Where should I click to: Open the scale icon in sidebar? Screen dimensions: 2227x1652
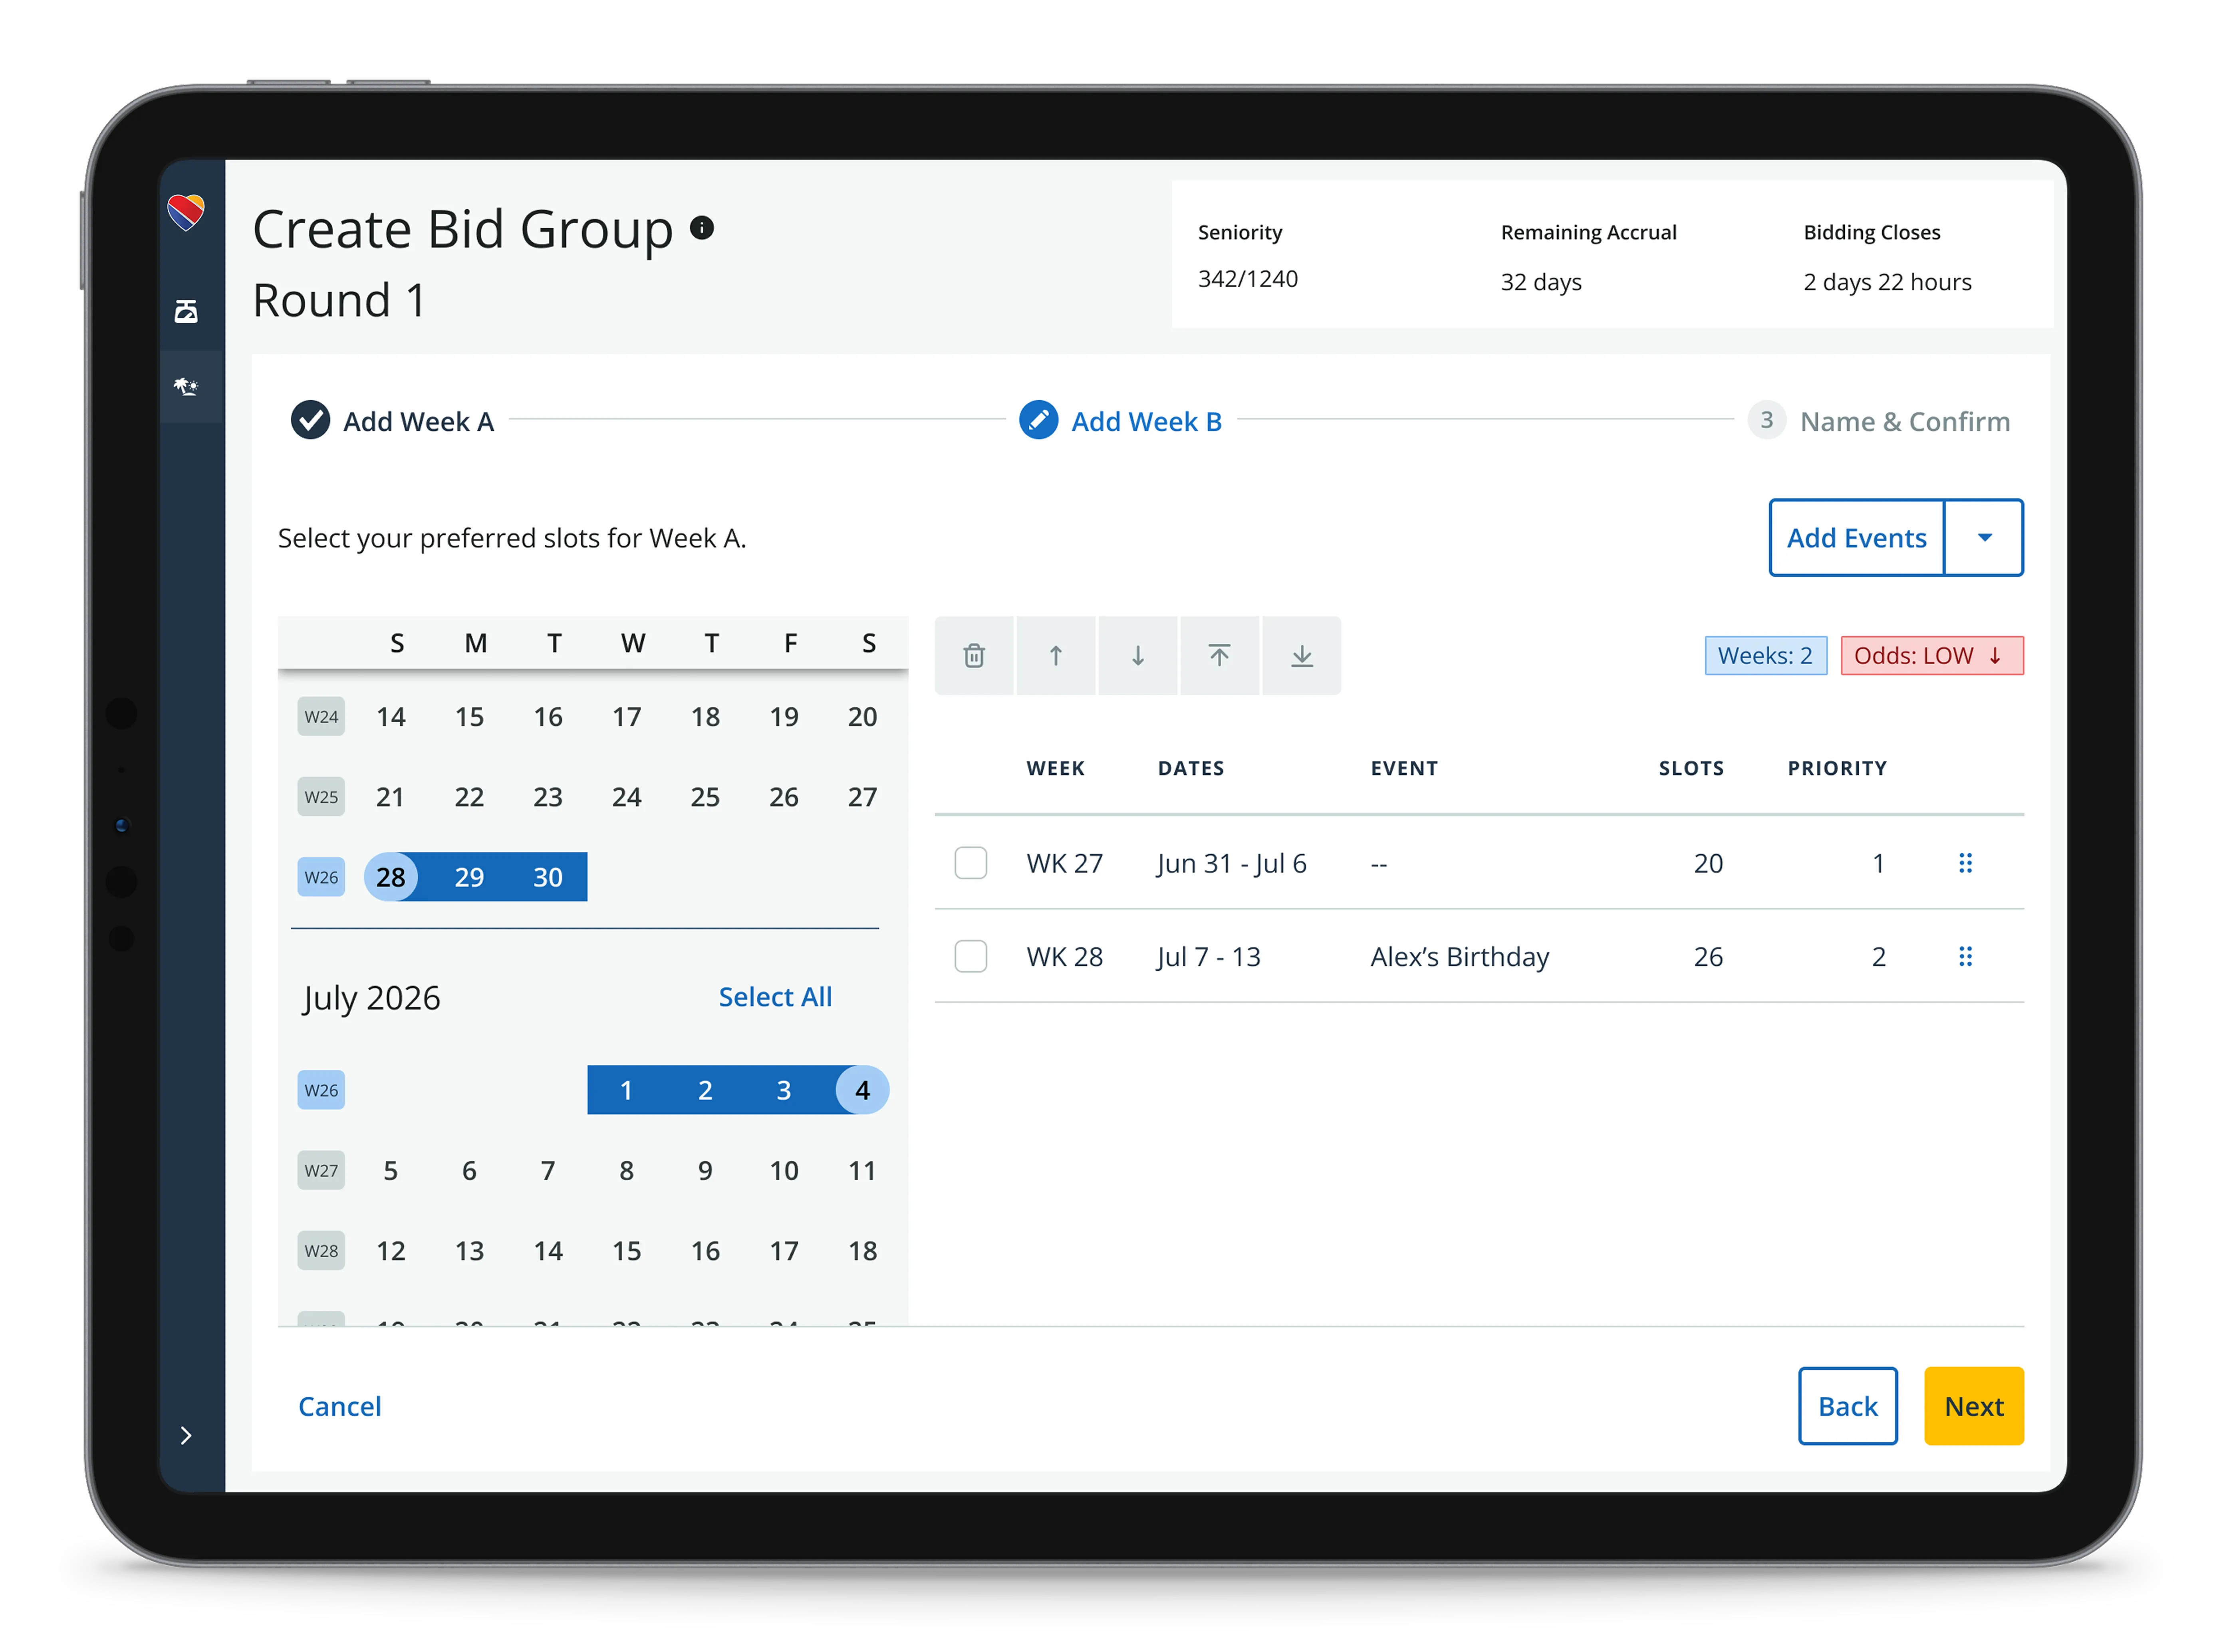point(186,311)
